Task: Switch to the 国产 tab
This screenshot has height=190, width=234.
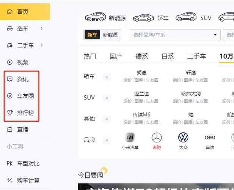Action: (116, 57)
